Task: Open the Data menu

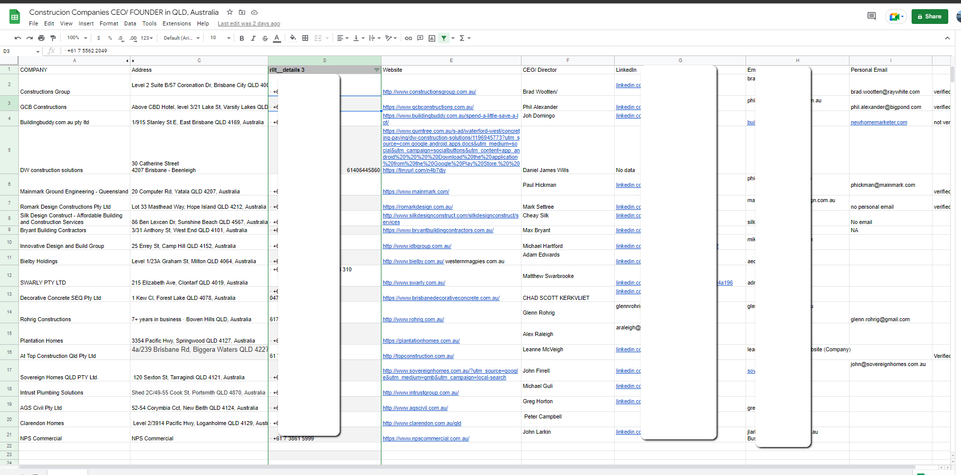Action: [x=130, y=23]
